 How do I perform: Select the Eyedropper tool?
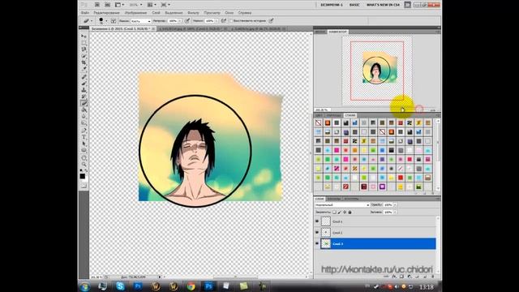tap(84, 69)
